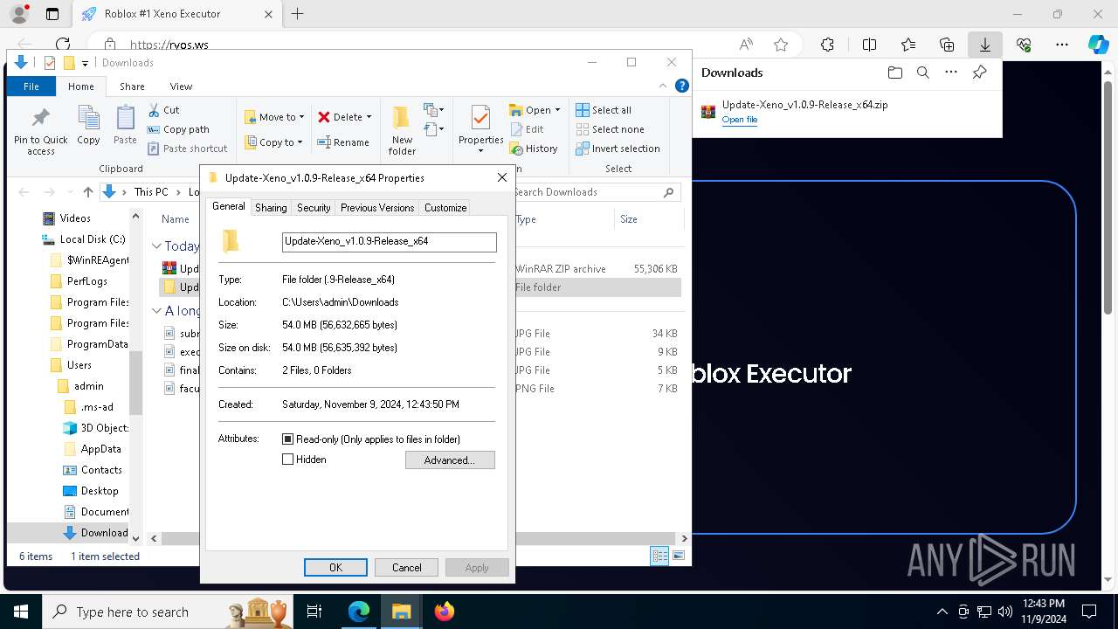Click the Open file link
This screenshot has height=629, width=1118.
(x=739, y=120)
